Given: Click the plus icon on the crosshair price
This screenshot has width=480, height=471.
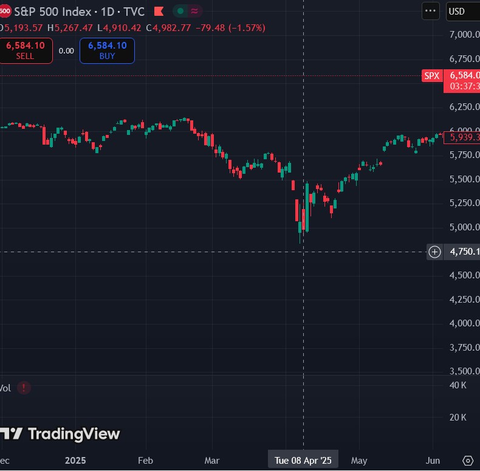Looking at the screenshot, I should [x=434, y=252].
